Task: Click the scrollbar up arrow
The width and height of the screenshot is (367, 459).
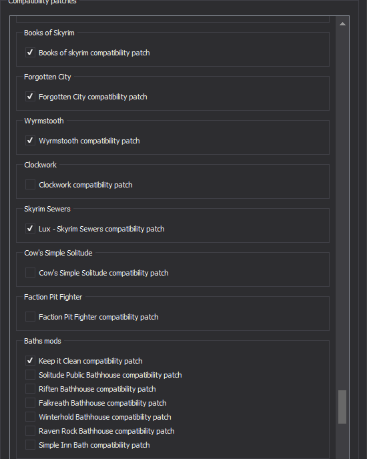Action: (342, 24)
